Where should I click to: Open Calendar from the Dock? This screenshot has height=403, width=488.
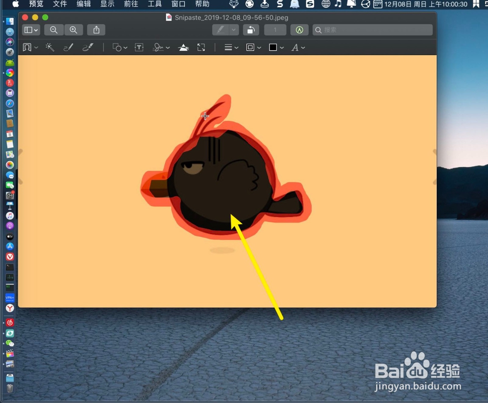10,134
